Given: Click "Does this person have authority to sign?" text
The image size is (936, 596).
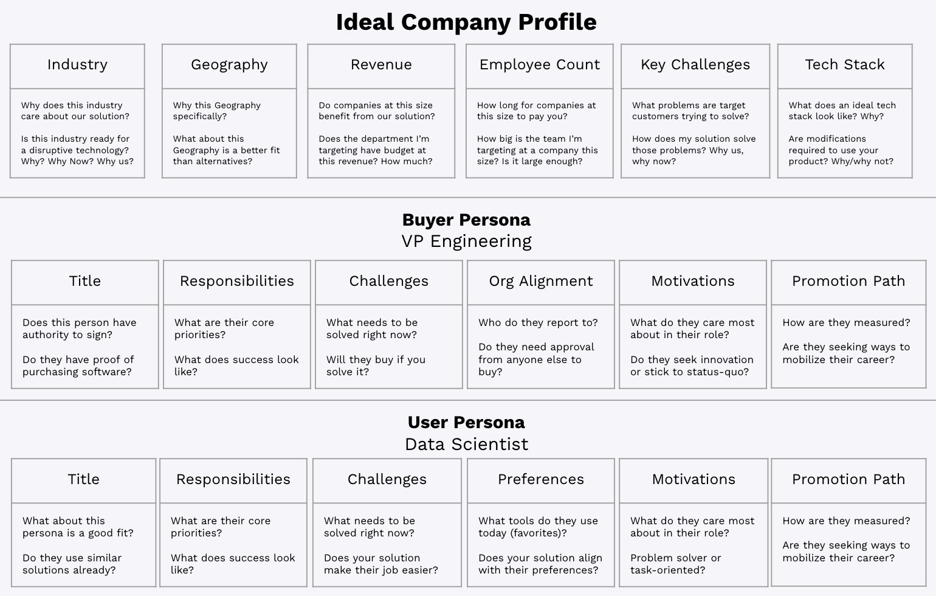Looking at the screenshot, I should [79, 328].
